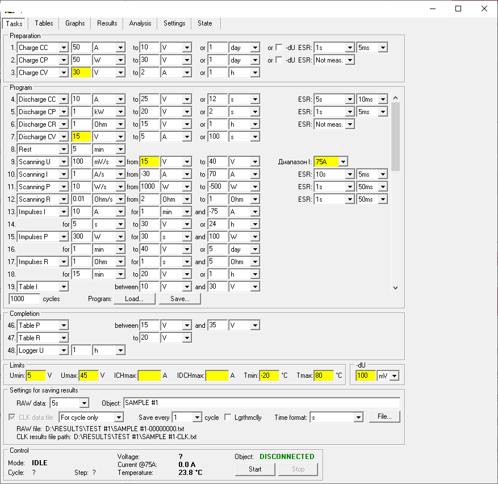Image resolution: width=498 pixels, height=484 pixels.
Task: Open the Time format dropdown
Action: pos(358,417)
